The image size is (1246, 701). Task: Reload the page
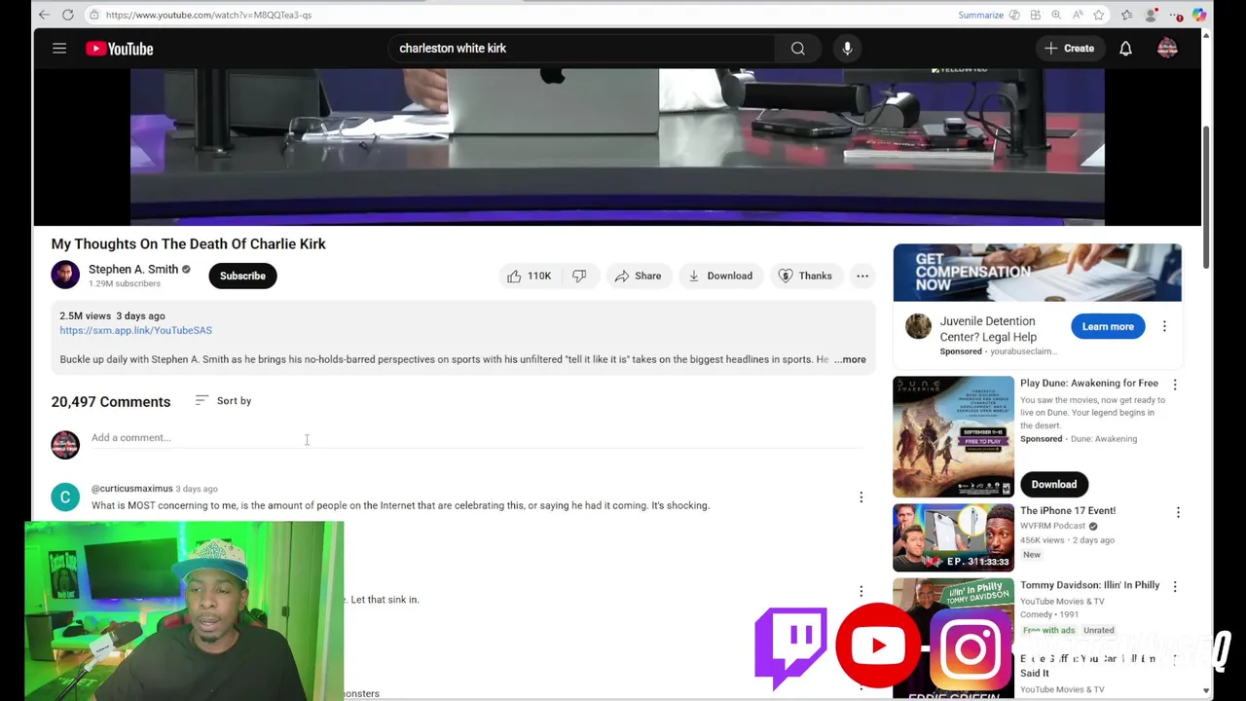tap(67, 15)
